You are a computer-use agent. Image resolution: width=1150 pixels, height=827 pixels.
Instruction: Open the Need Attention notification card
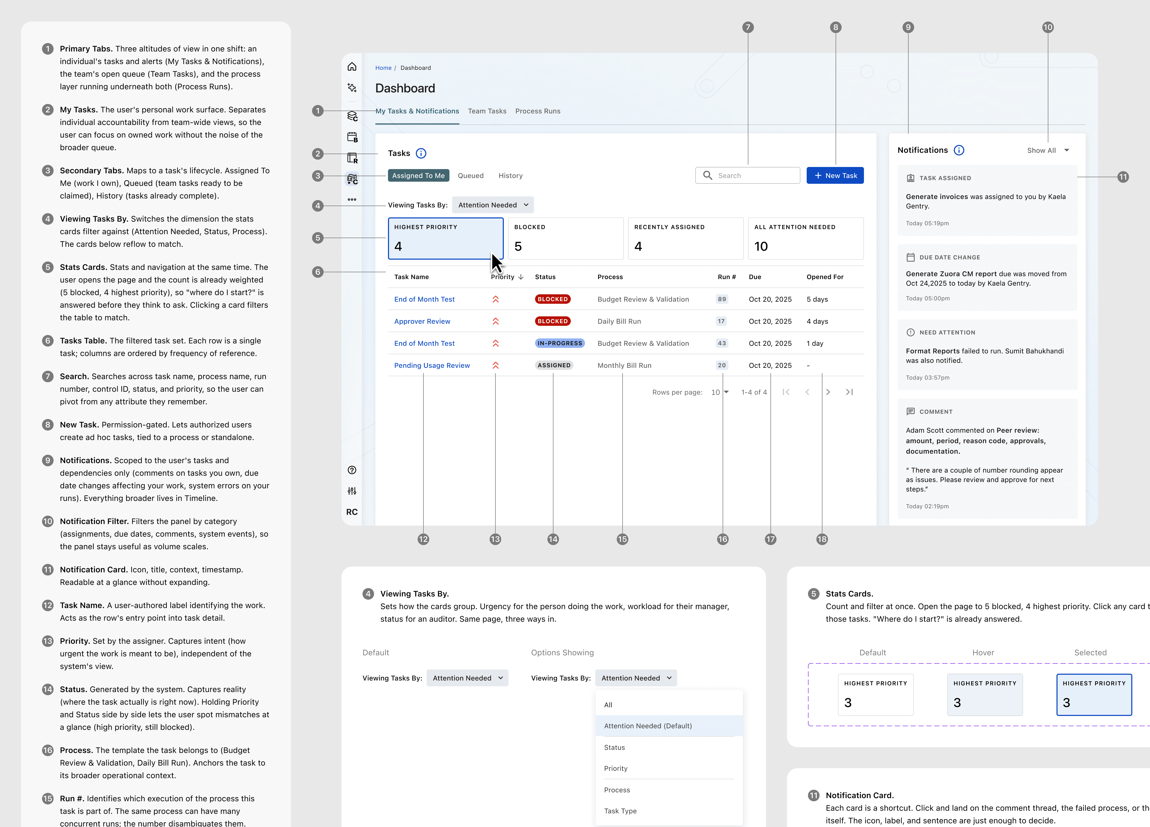click(987, 355)
